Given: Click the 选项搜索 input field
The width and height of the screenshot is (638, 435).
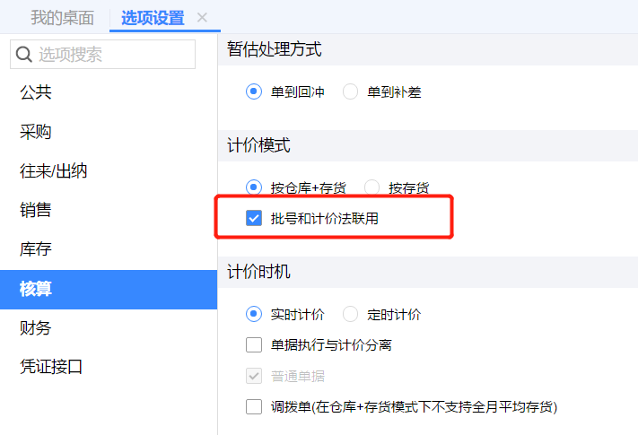Looking at the screenshot, I should point(112,55).
